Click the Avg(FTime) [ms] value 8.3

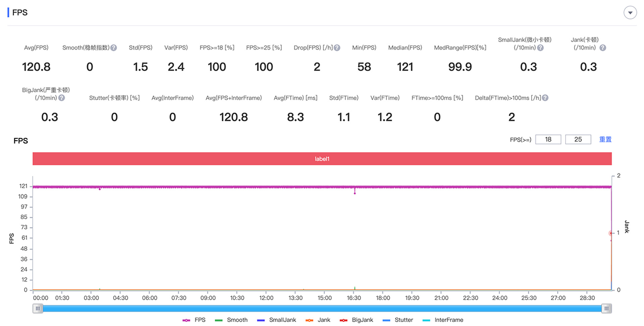click(x=296, y=117)
